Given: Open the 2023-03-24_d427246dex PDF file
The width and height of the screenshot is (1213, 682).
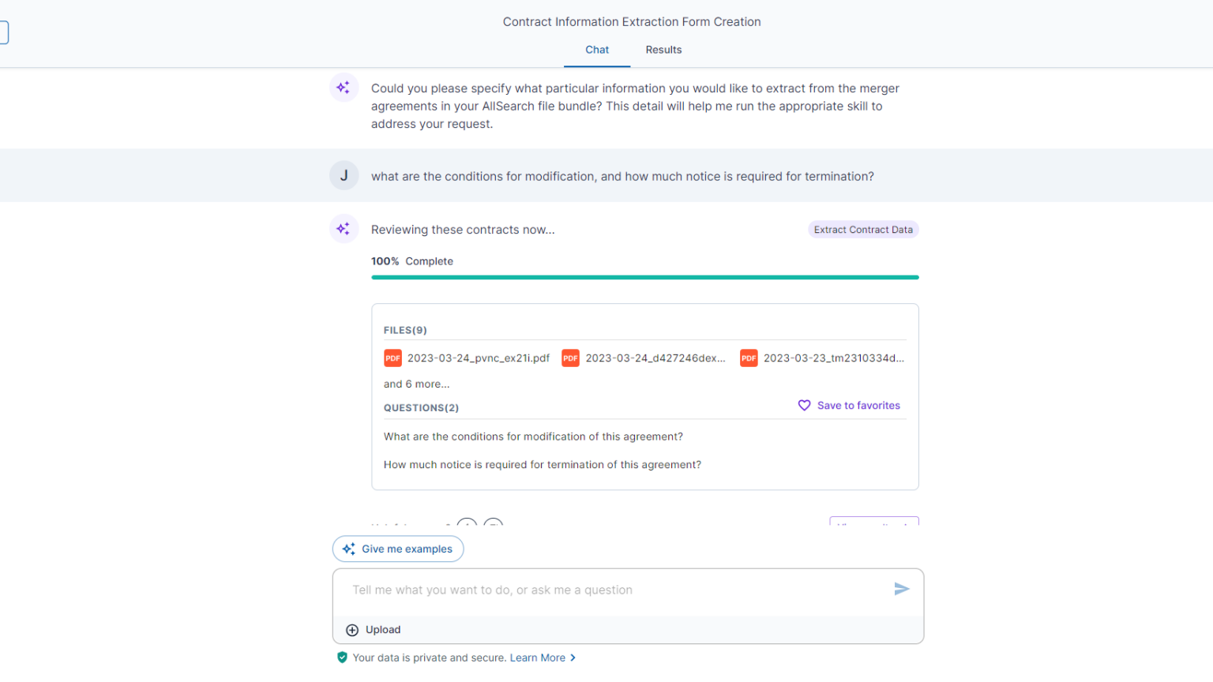Looking at the screenshot, I should click(x=655, y=358).
